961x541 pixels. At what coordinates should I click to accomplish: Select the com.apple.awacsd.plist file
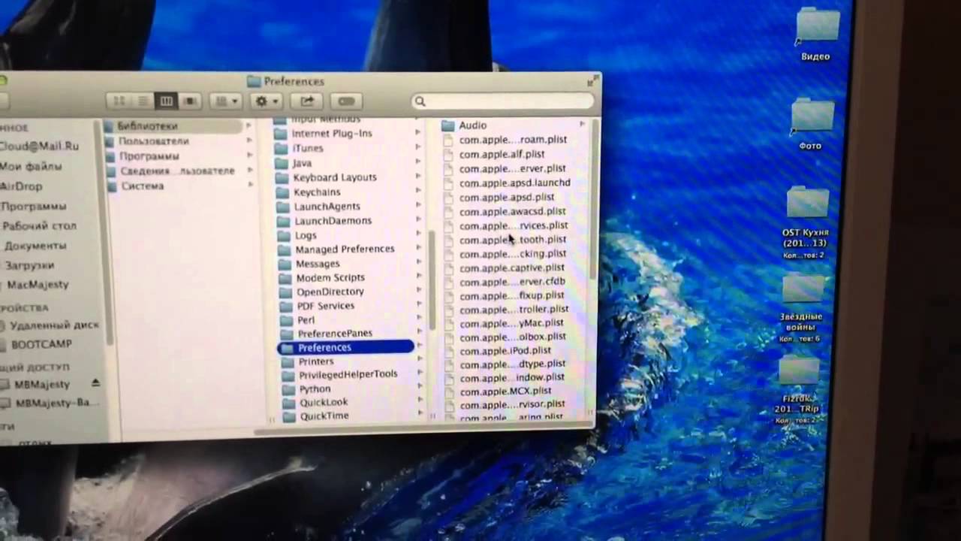pos(514,211)
